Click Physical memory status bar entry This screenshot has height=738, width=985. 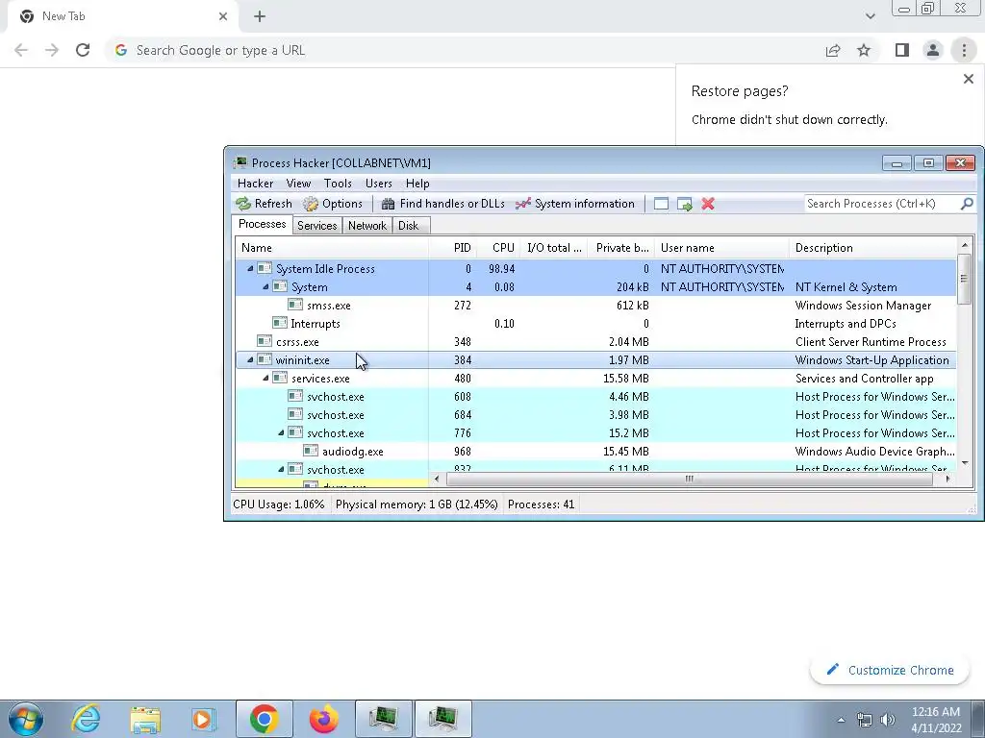tap(417, 504)
